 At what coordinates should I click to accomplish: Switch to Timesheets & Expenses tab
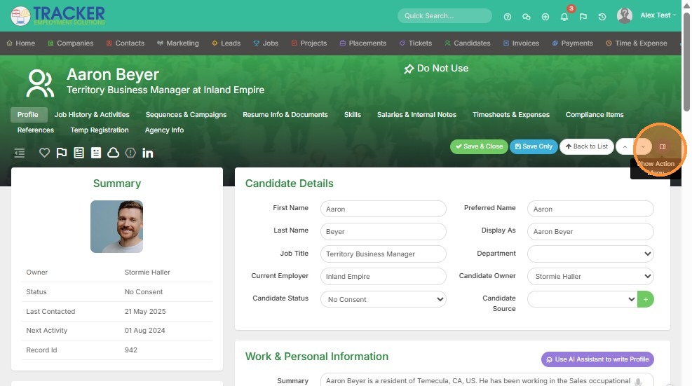511,115
